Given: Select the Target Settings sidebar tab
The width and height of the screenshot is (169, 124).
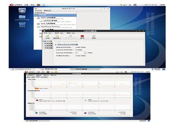Looking at the screenshot, I should pyautogui.click(x=48, y=44).
